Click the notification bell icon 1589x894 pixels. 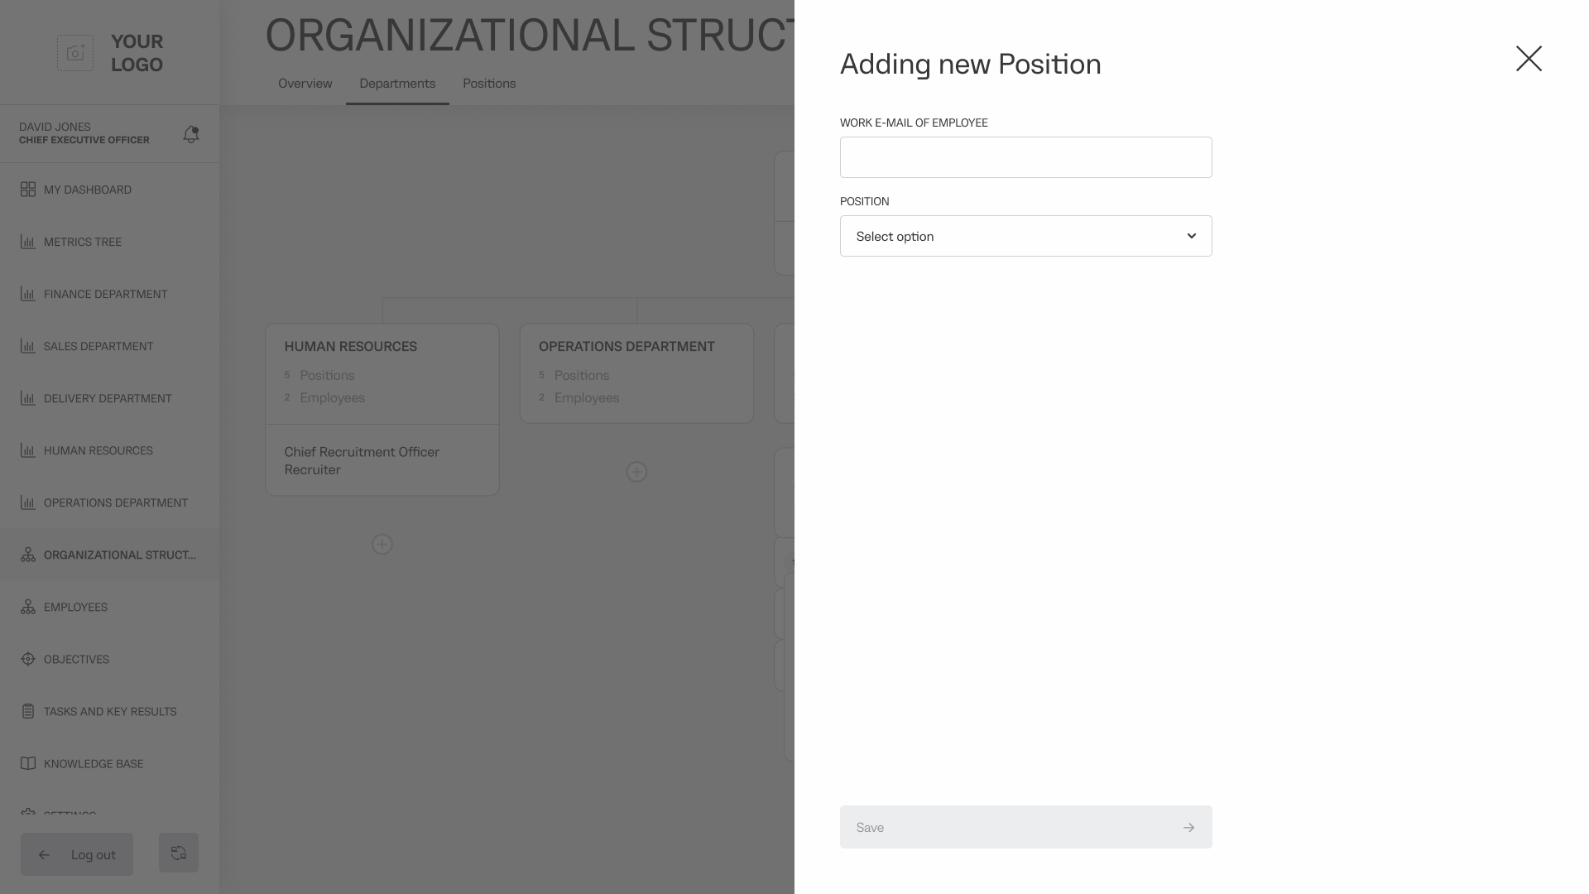point(191,134)
